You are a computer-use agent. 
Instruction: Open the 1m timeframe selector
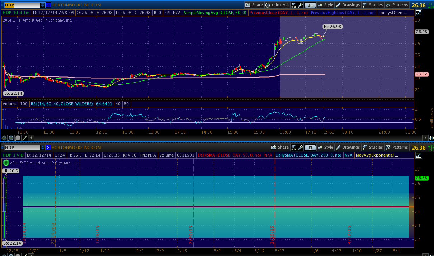click(311, 5)
